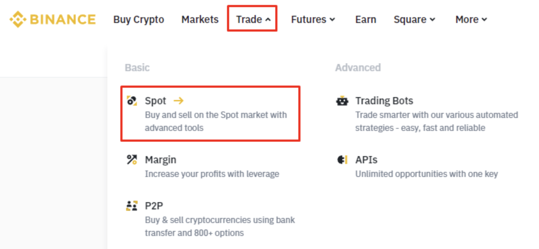Choose Margin from the Trade menu
Screen dimensions: 539x249
point(161,159)
